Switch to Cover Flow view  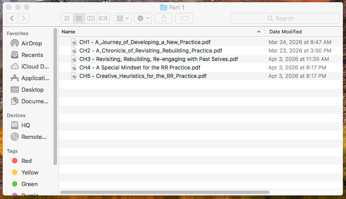click(x=103, y=18)
